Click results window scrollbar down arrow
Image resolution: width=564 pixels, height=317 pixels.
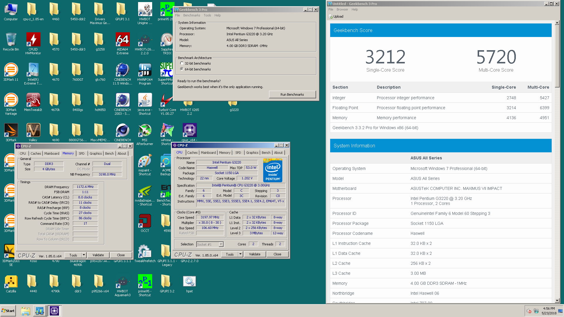(557, 301)
